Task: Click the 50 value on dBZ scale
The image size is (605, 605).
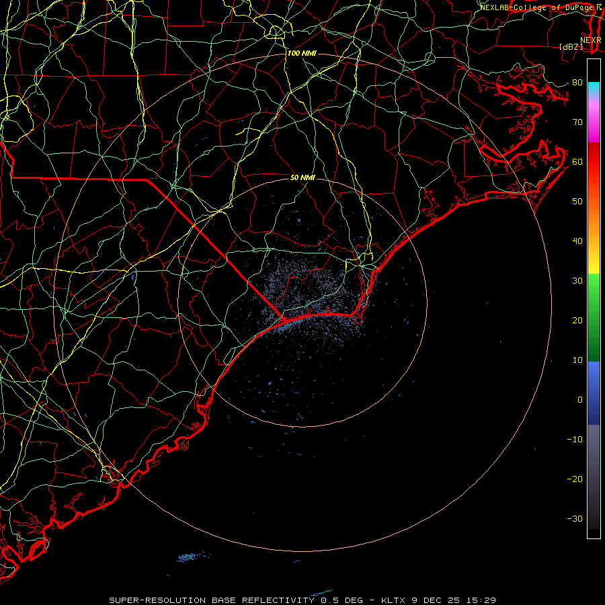Action: coord(577,202)
